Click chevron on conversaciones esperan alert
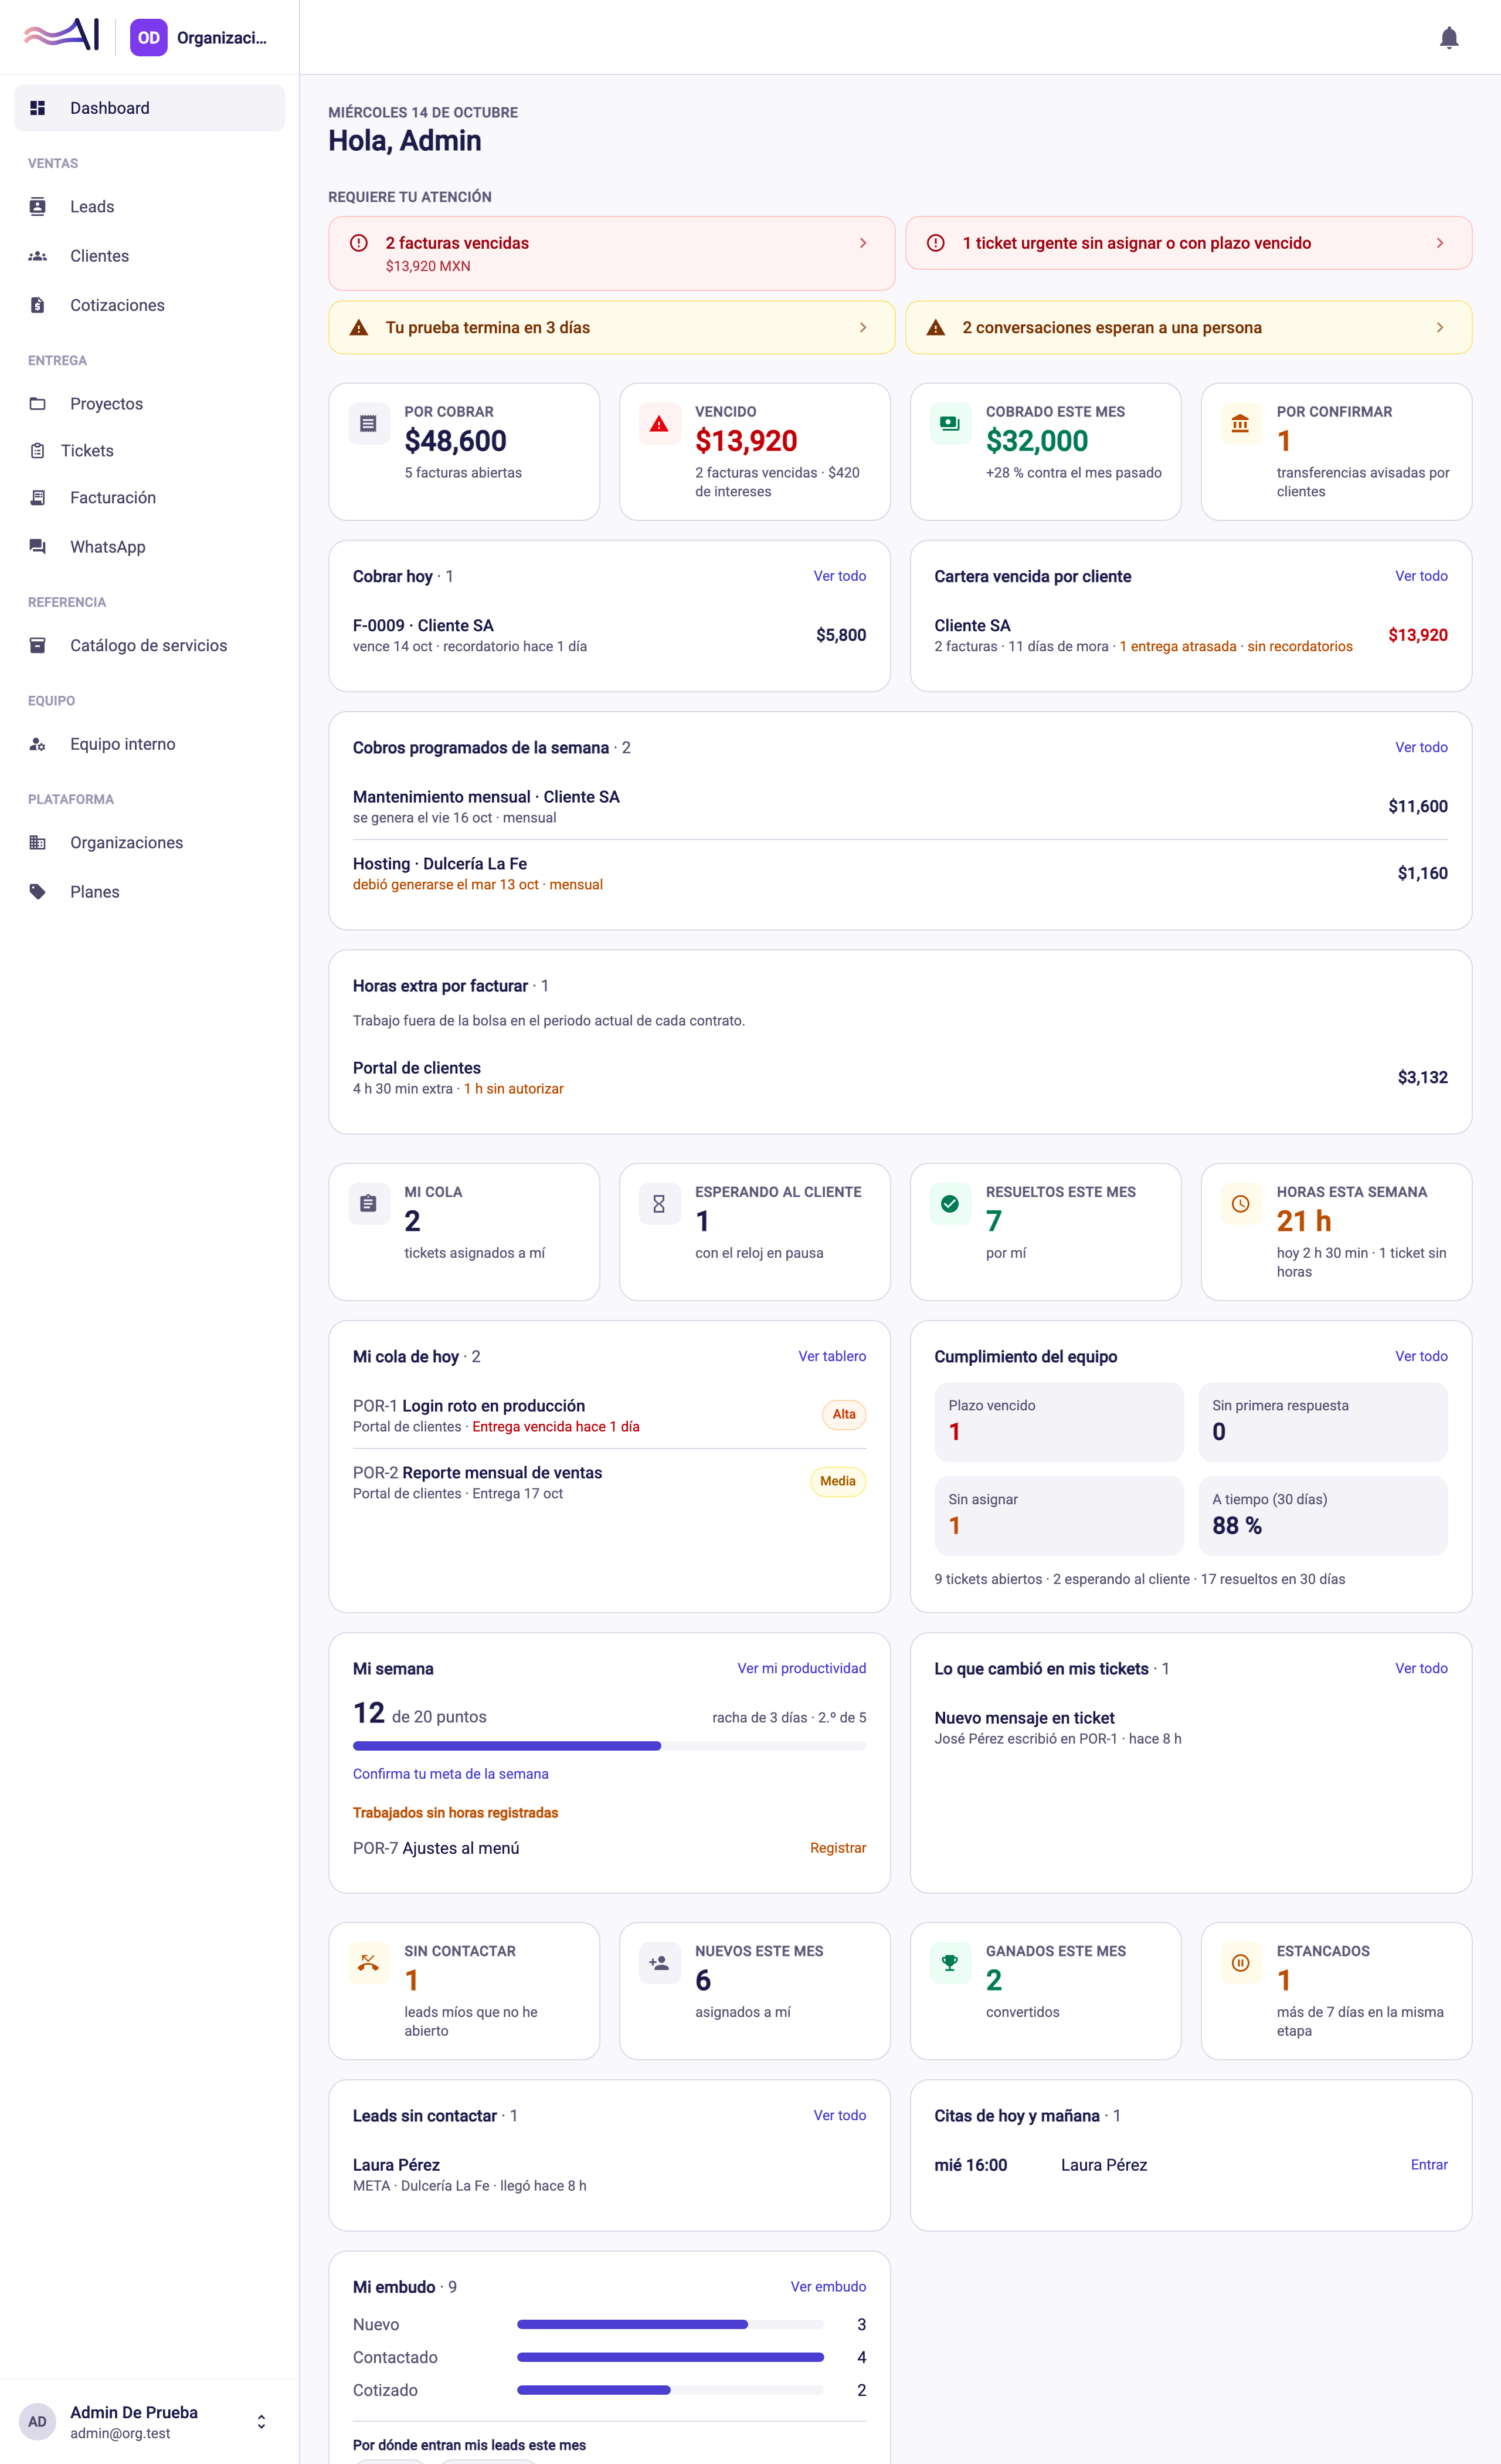Screen dimensions: 1501x2464 (1440, 328)
